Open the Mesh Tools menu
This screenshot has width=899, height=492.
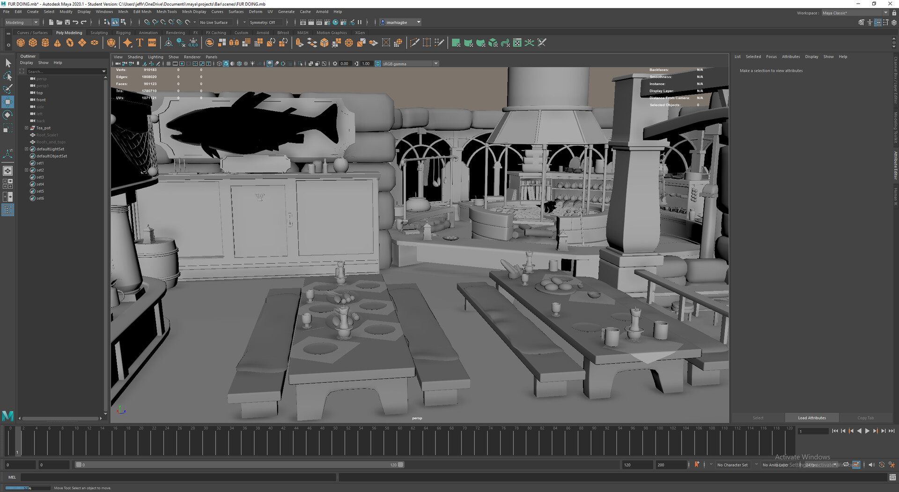(166, 12)
